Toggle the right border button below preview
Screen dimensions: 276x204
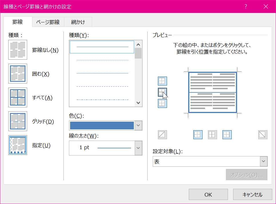(x=227, y=135)
